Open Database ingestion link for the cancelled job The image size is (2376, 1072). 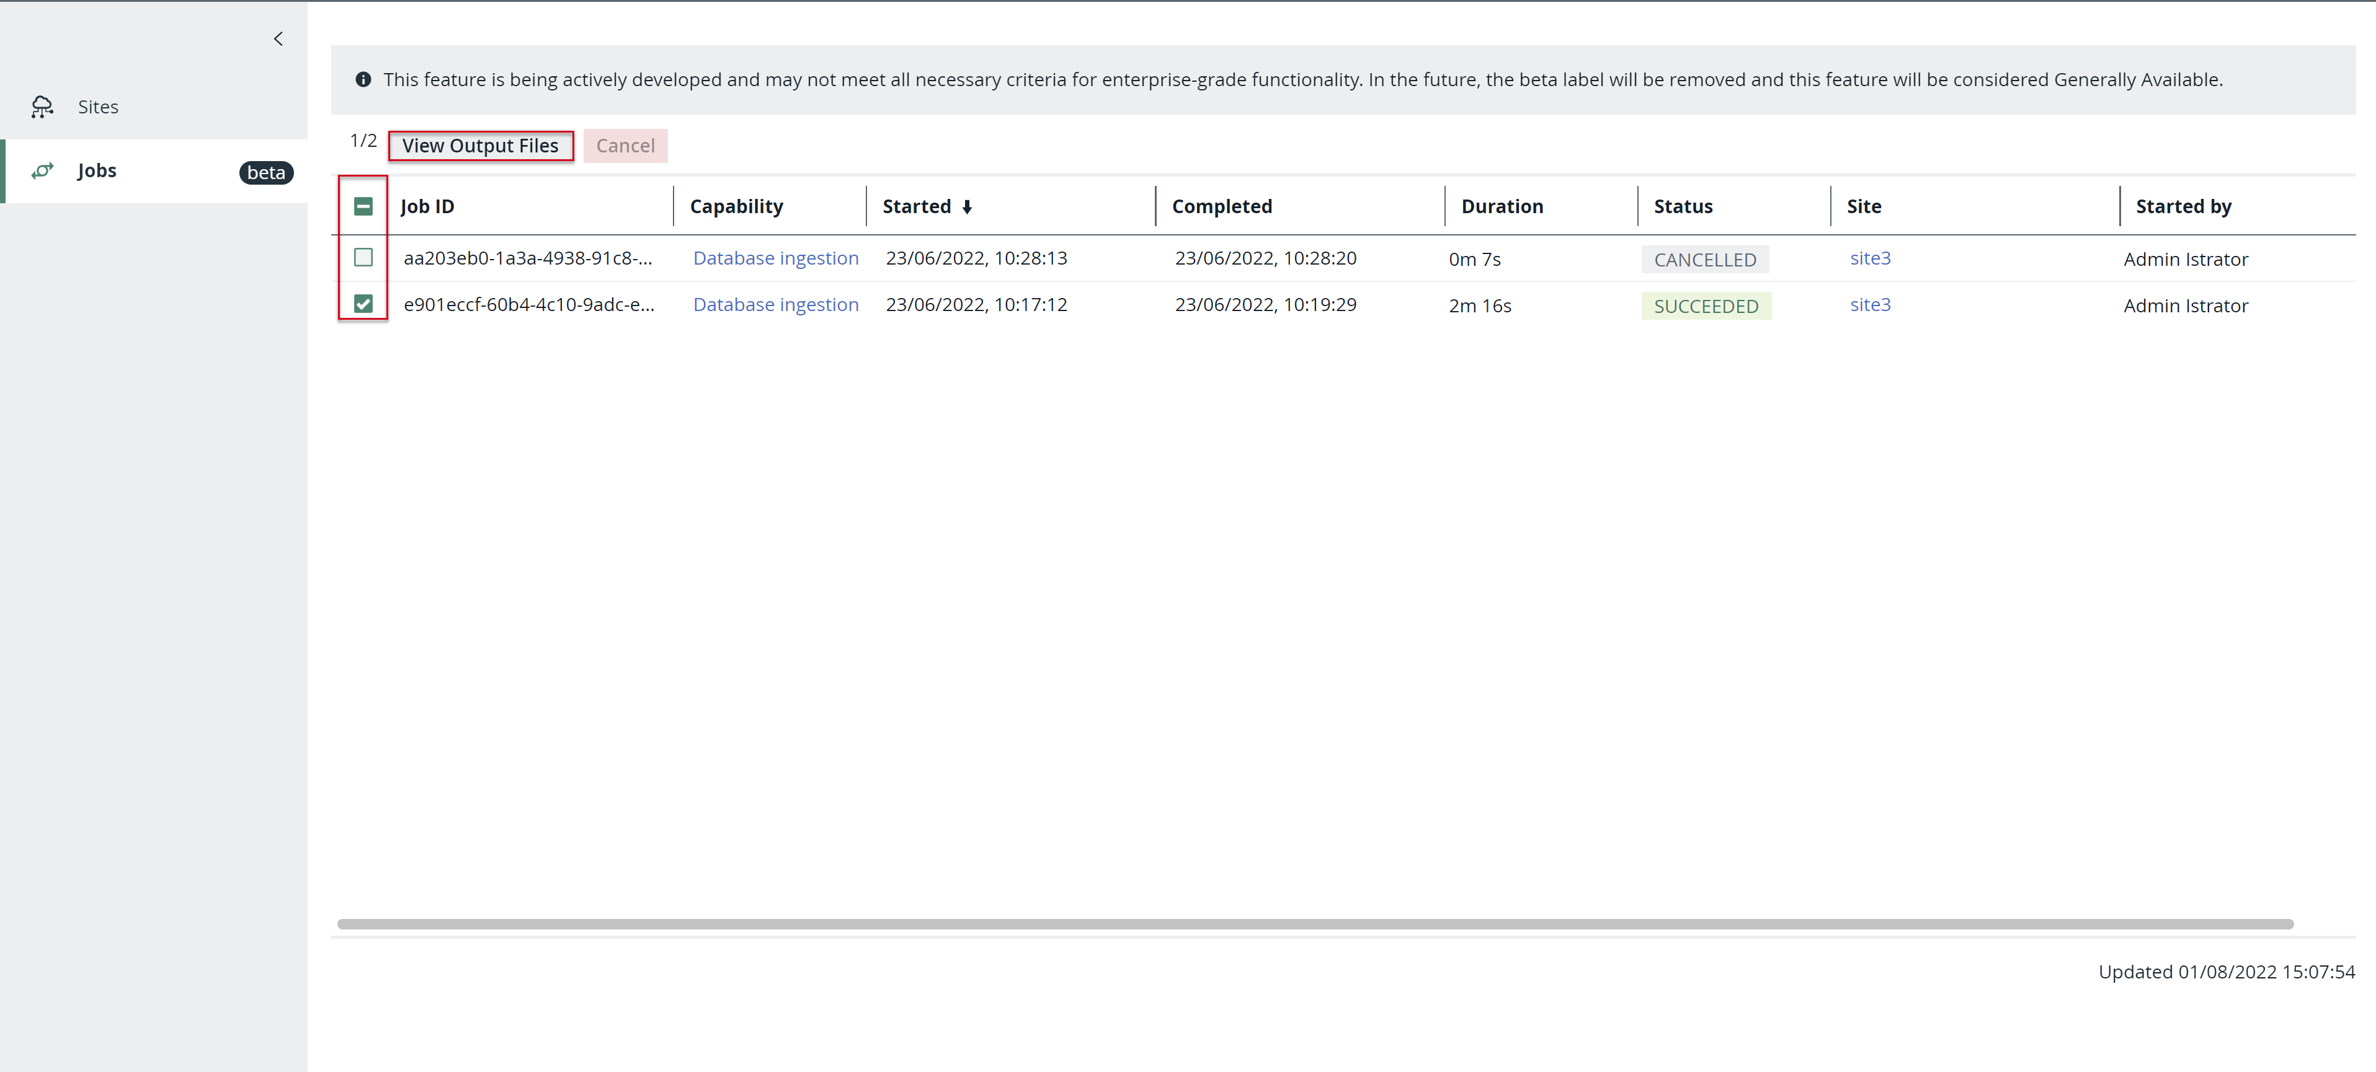[775, 258]
